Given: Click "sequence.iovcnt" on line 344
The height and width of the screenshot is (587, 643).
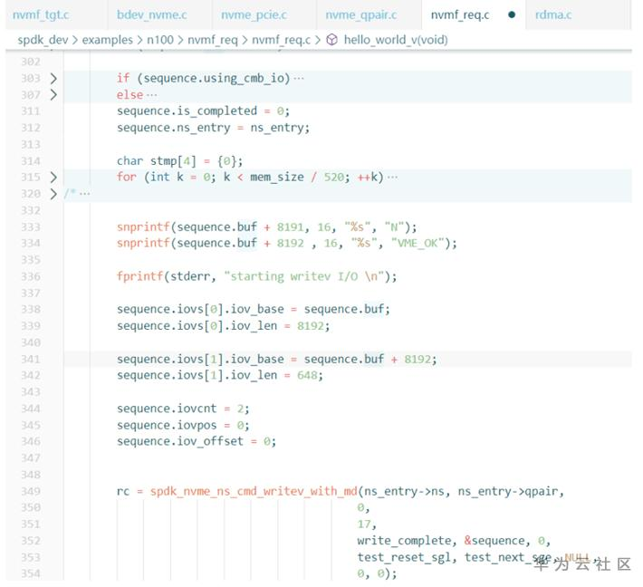Looking at the screenshot, I should pos(167,409).
